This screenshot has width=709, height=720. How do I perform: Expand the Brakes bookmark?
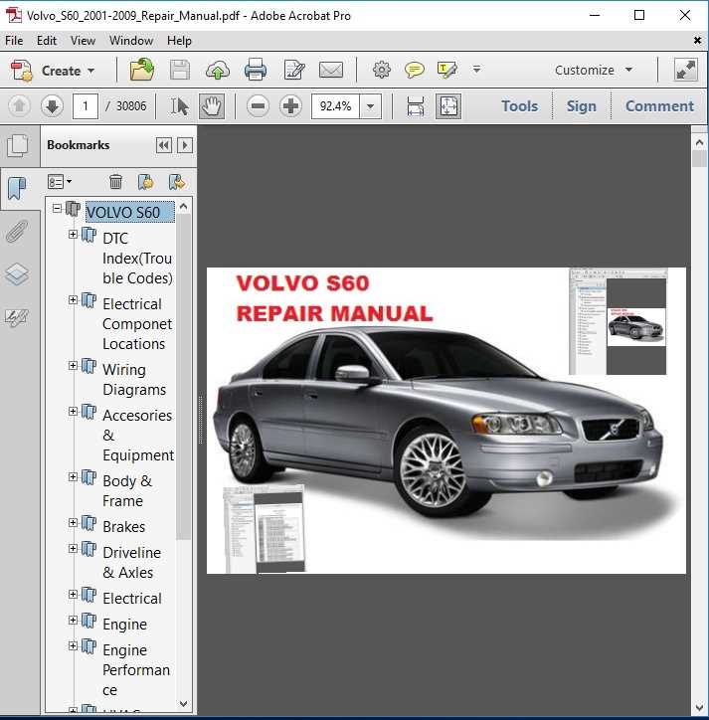(x=73, y=523)
